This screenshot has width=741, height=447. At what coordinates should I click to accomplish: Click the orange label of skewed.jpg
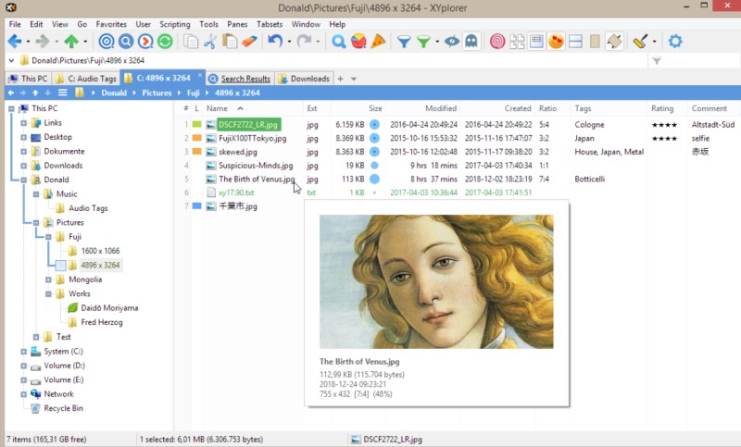pyautogui.click(x=196, y=152)
